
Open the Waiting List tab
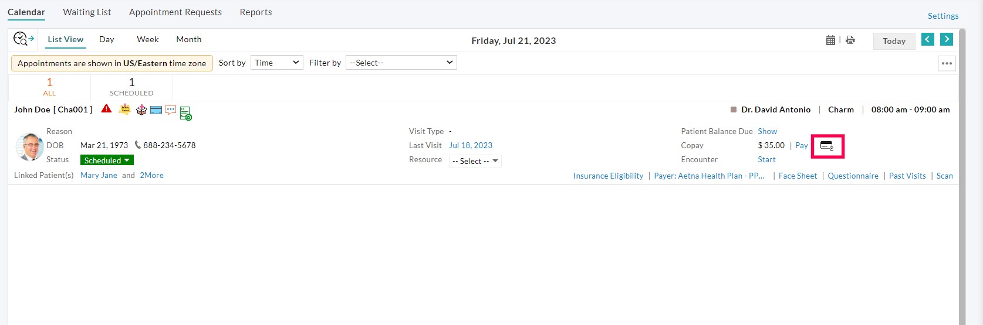(x=87, y=12)
